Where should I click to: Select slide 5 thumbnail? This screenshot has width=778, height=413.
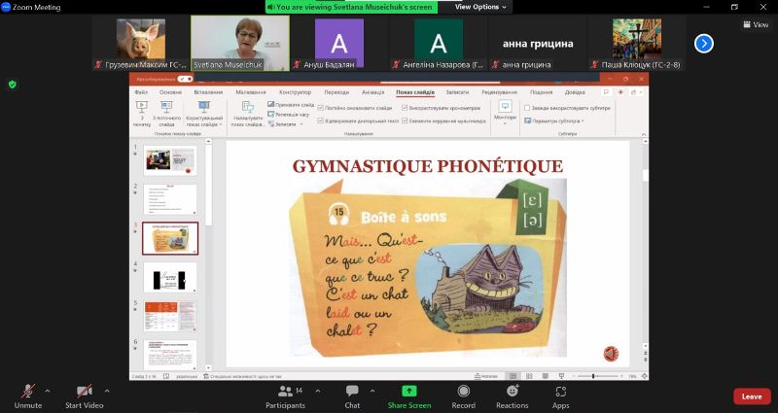(x=169, y=316)
